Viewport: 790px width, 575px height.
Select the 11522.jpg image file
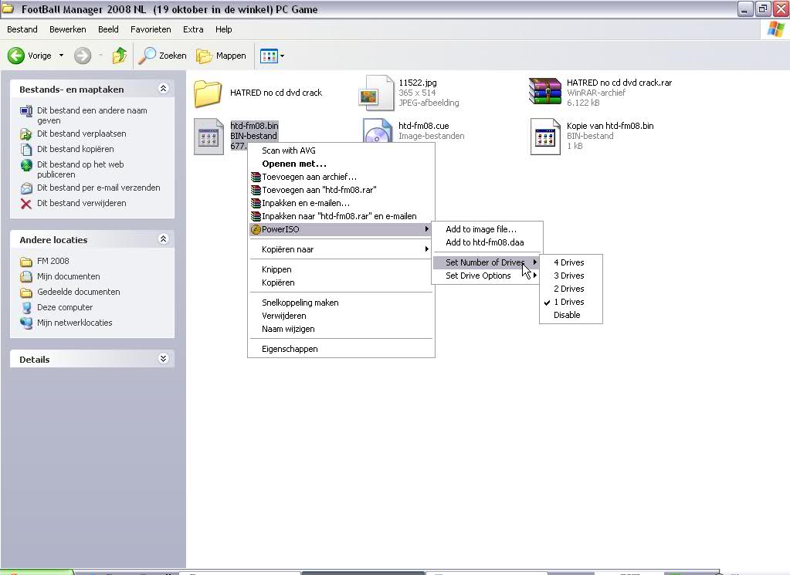378,93
